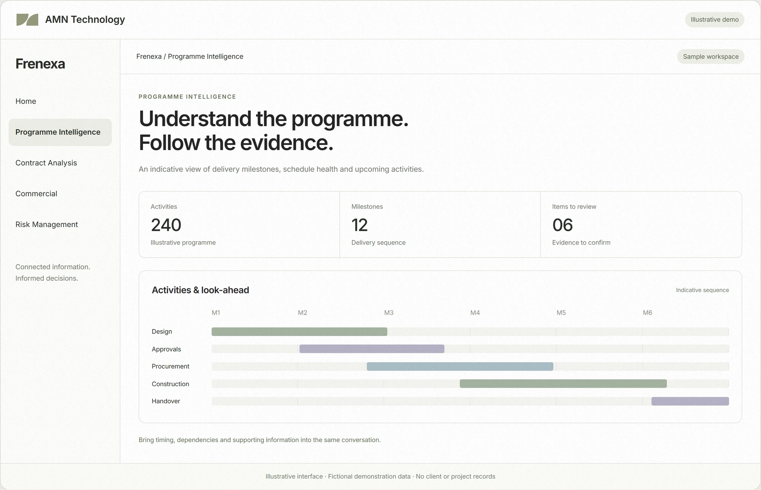The height and width of the screenshot is (490, 761).
Task: Click the Delivery sequence caption
Action: point(379,243)
